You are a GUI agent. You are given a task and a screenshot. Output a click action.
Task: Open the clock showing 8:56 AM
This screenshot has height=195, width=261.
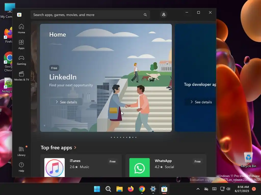point(242,189)
